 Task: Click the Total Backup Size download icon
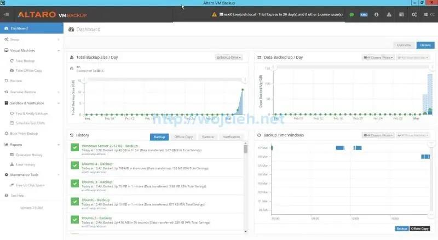coord(72,57)
